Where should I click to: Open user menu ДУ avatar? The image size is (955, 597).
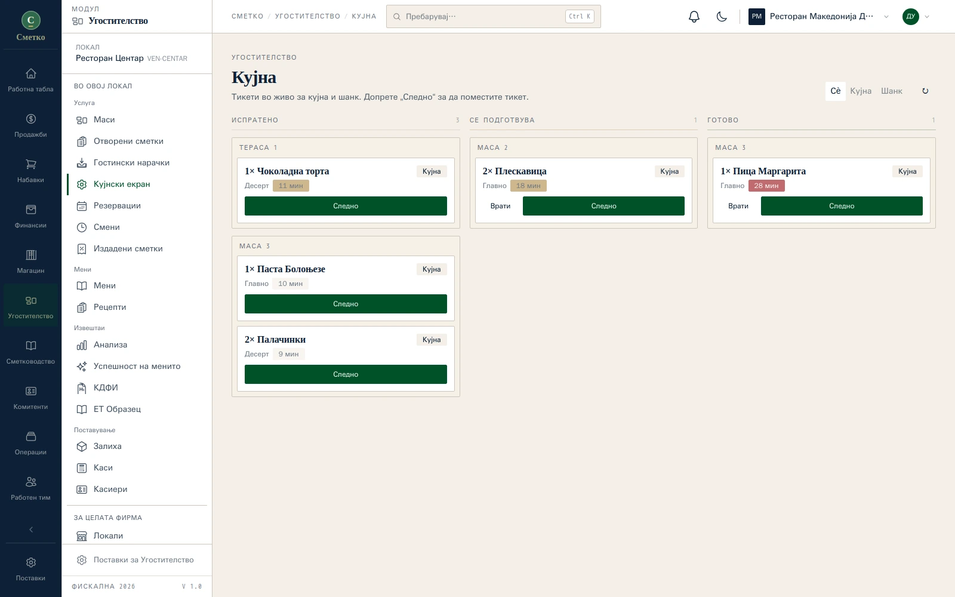[x=916, y=17]
